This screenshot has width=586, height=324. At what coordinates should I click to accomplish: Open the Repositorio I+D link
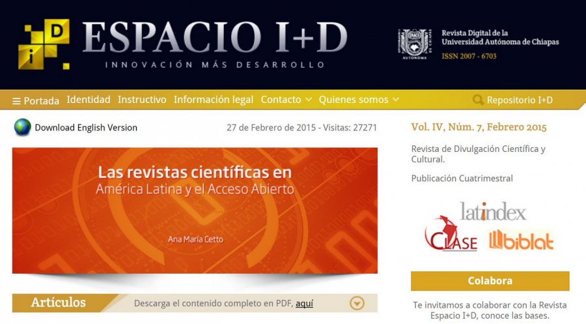point(520,100)
